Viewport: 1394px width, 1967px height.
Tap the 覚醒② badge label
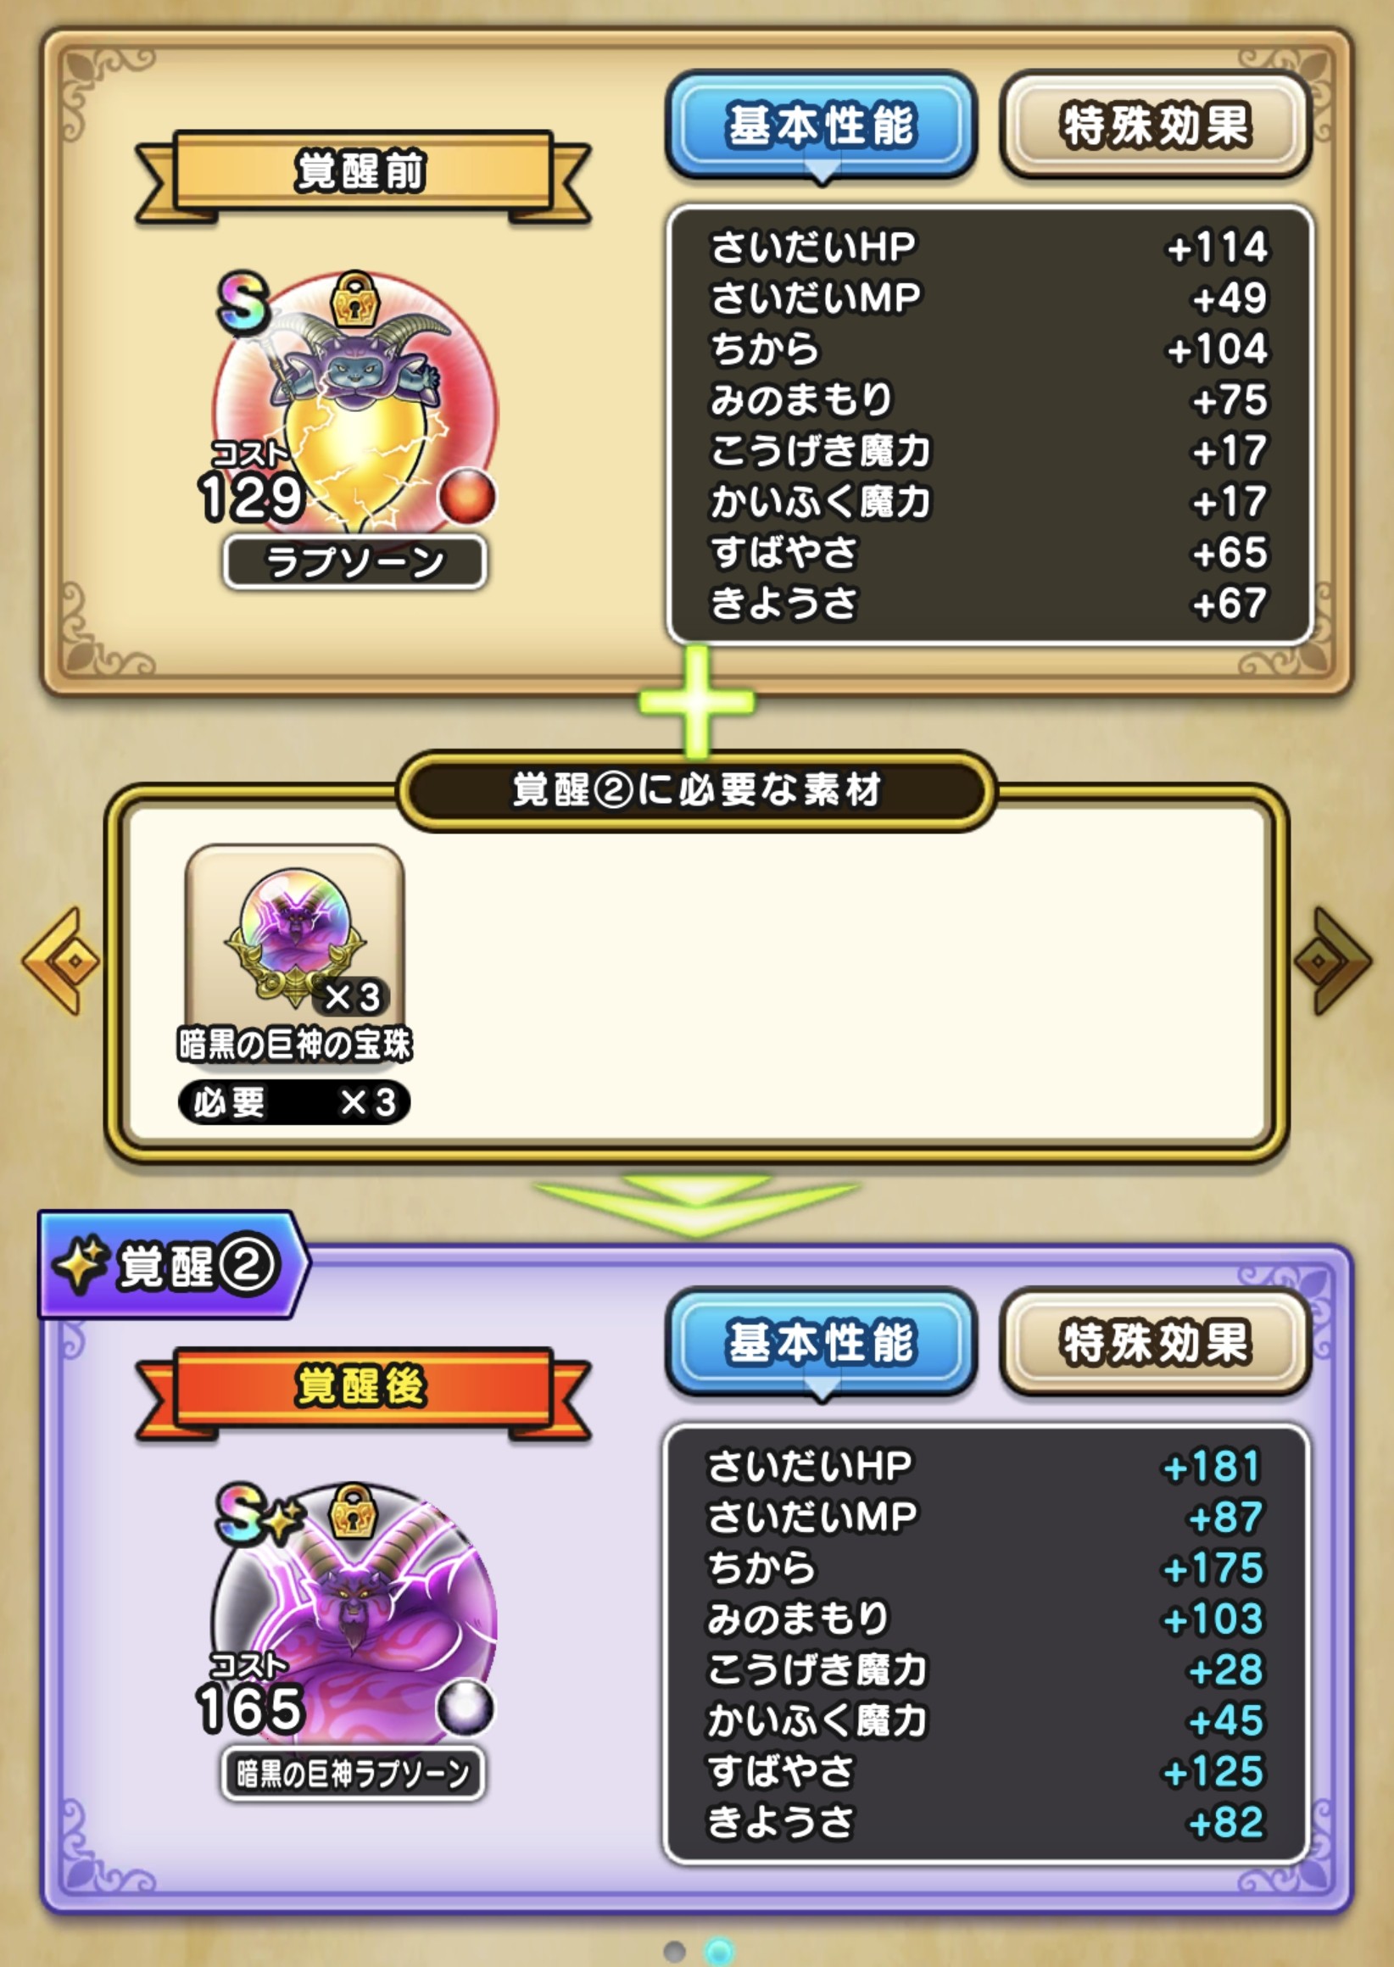pyautogui.click(x=171, y=1265)
